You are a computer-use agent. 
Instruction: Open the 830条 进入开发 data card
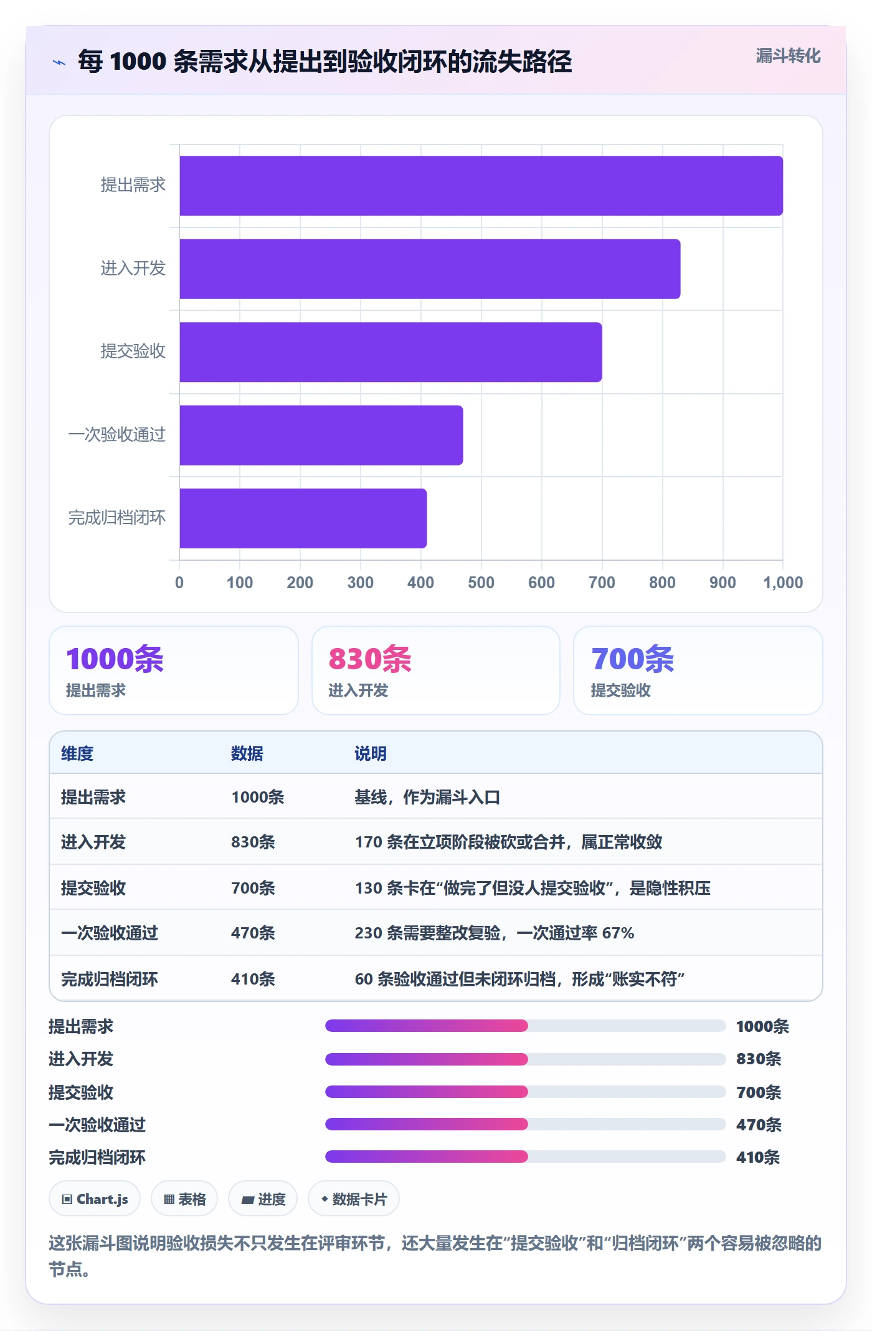pyautogui.click(x=436, y=670)
